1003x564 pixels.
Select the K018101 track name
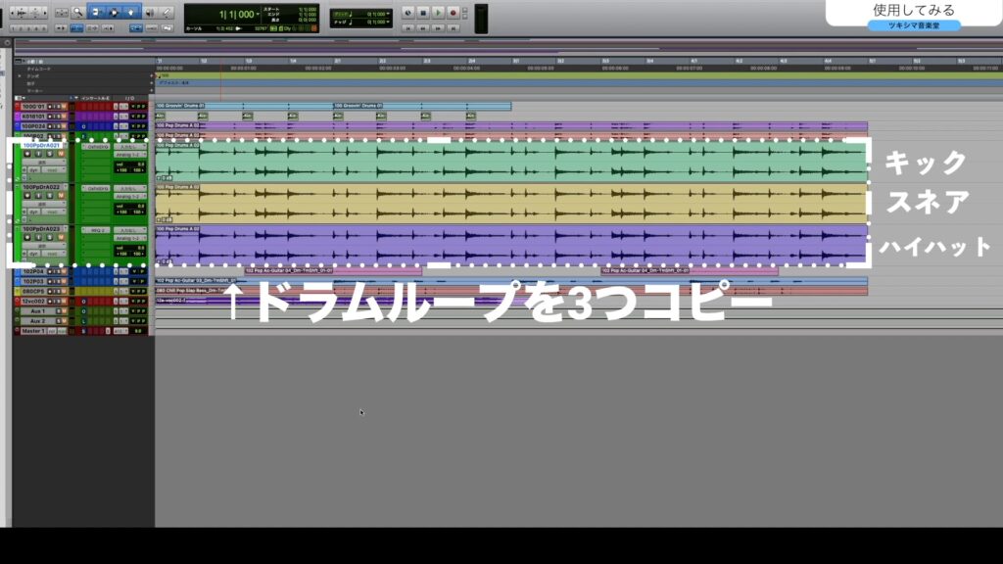pyautogui.click(x=33, y=117)
